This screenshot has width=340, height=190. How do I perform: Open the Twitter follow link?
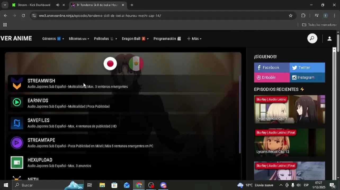click(307, 68)
